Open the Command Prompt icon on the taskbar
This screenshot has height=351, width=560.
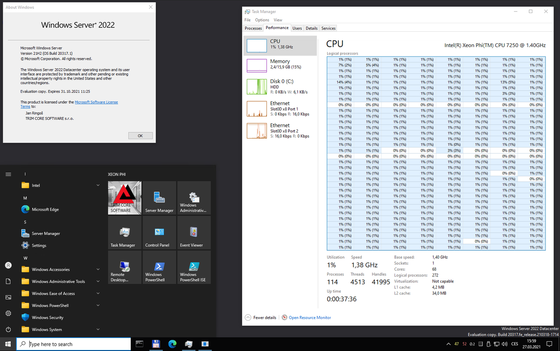click(140, 344)
